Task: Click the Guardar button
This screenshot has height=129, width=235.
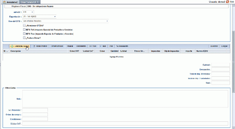Action: pos(214,46)
